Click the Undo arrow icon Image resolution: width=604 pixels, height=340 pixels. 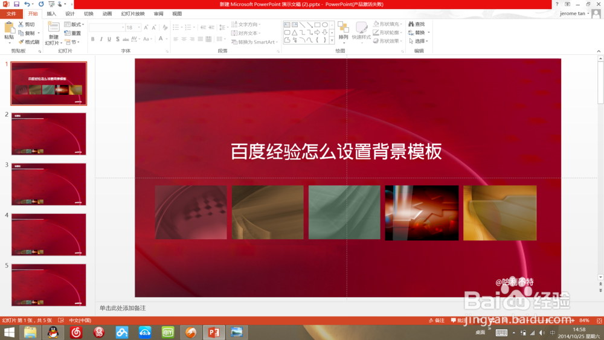(27, 4)
